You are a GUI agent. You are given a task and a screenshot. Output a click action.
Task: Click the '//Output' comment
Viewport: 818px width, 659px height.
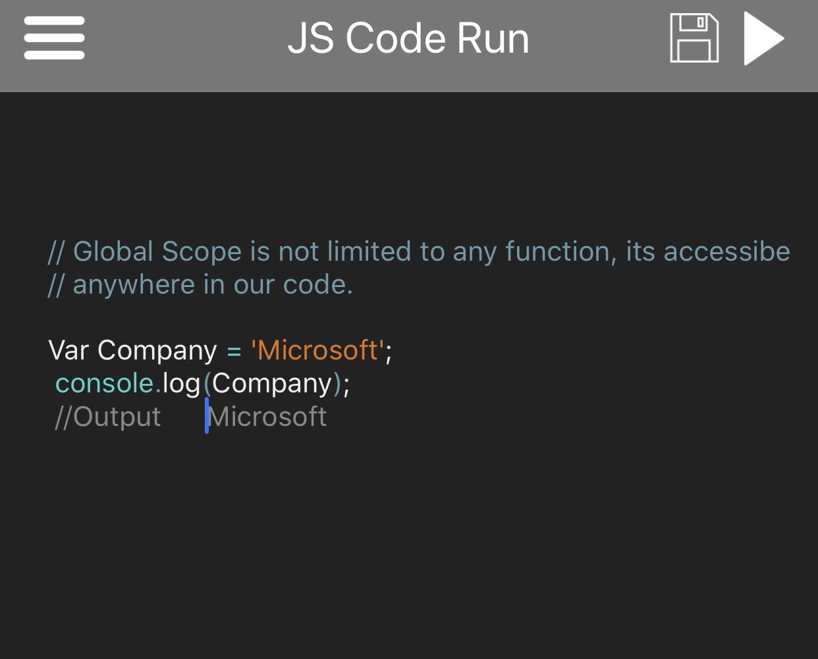click(x=108, y=417)
